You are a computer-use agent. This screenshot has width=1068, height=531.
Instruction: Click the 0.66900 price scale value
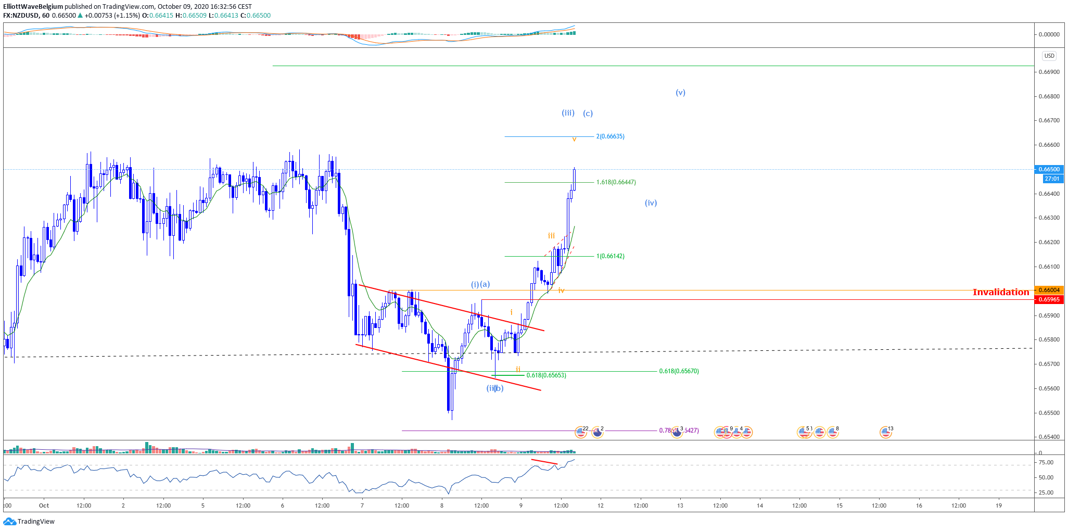click(1049, 72)
